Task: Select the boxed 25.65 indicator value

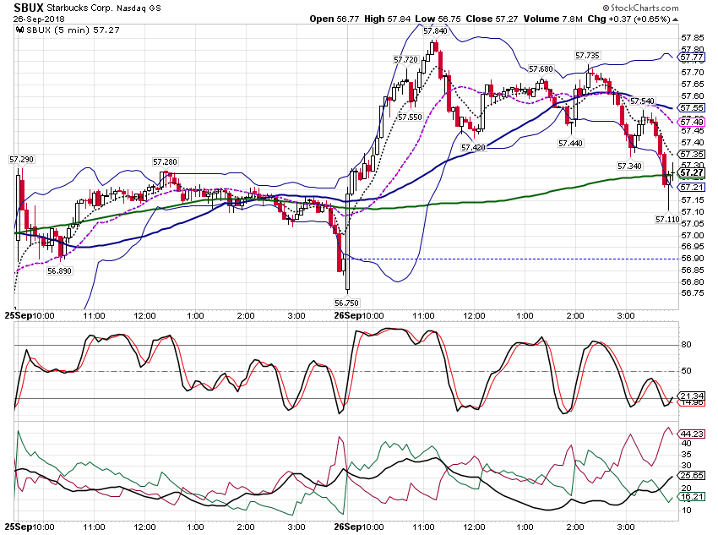Action: [692, 476]
